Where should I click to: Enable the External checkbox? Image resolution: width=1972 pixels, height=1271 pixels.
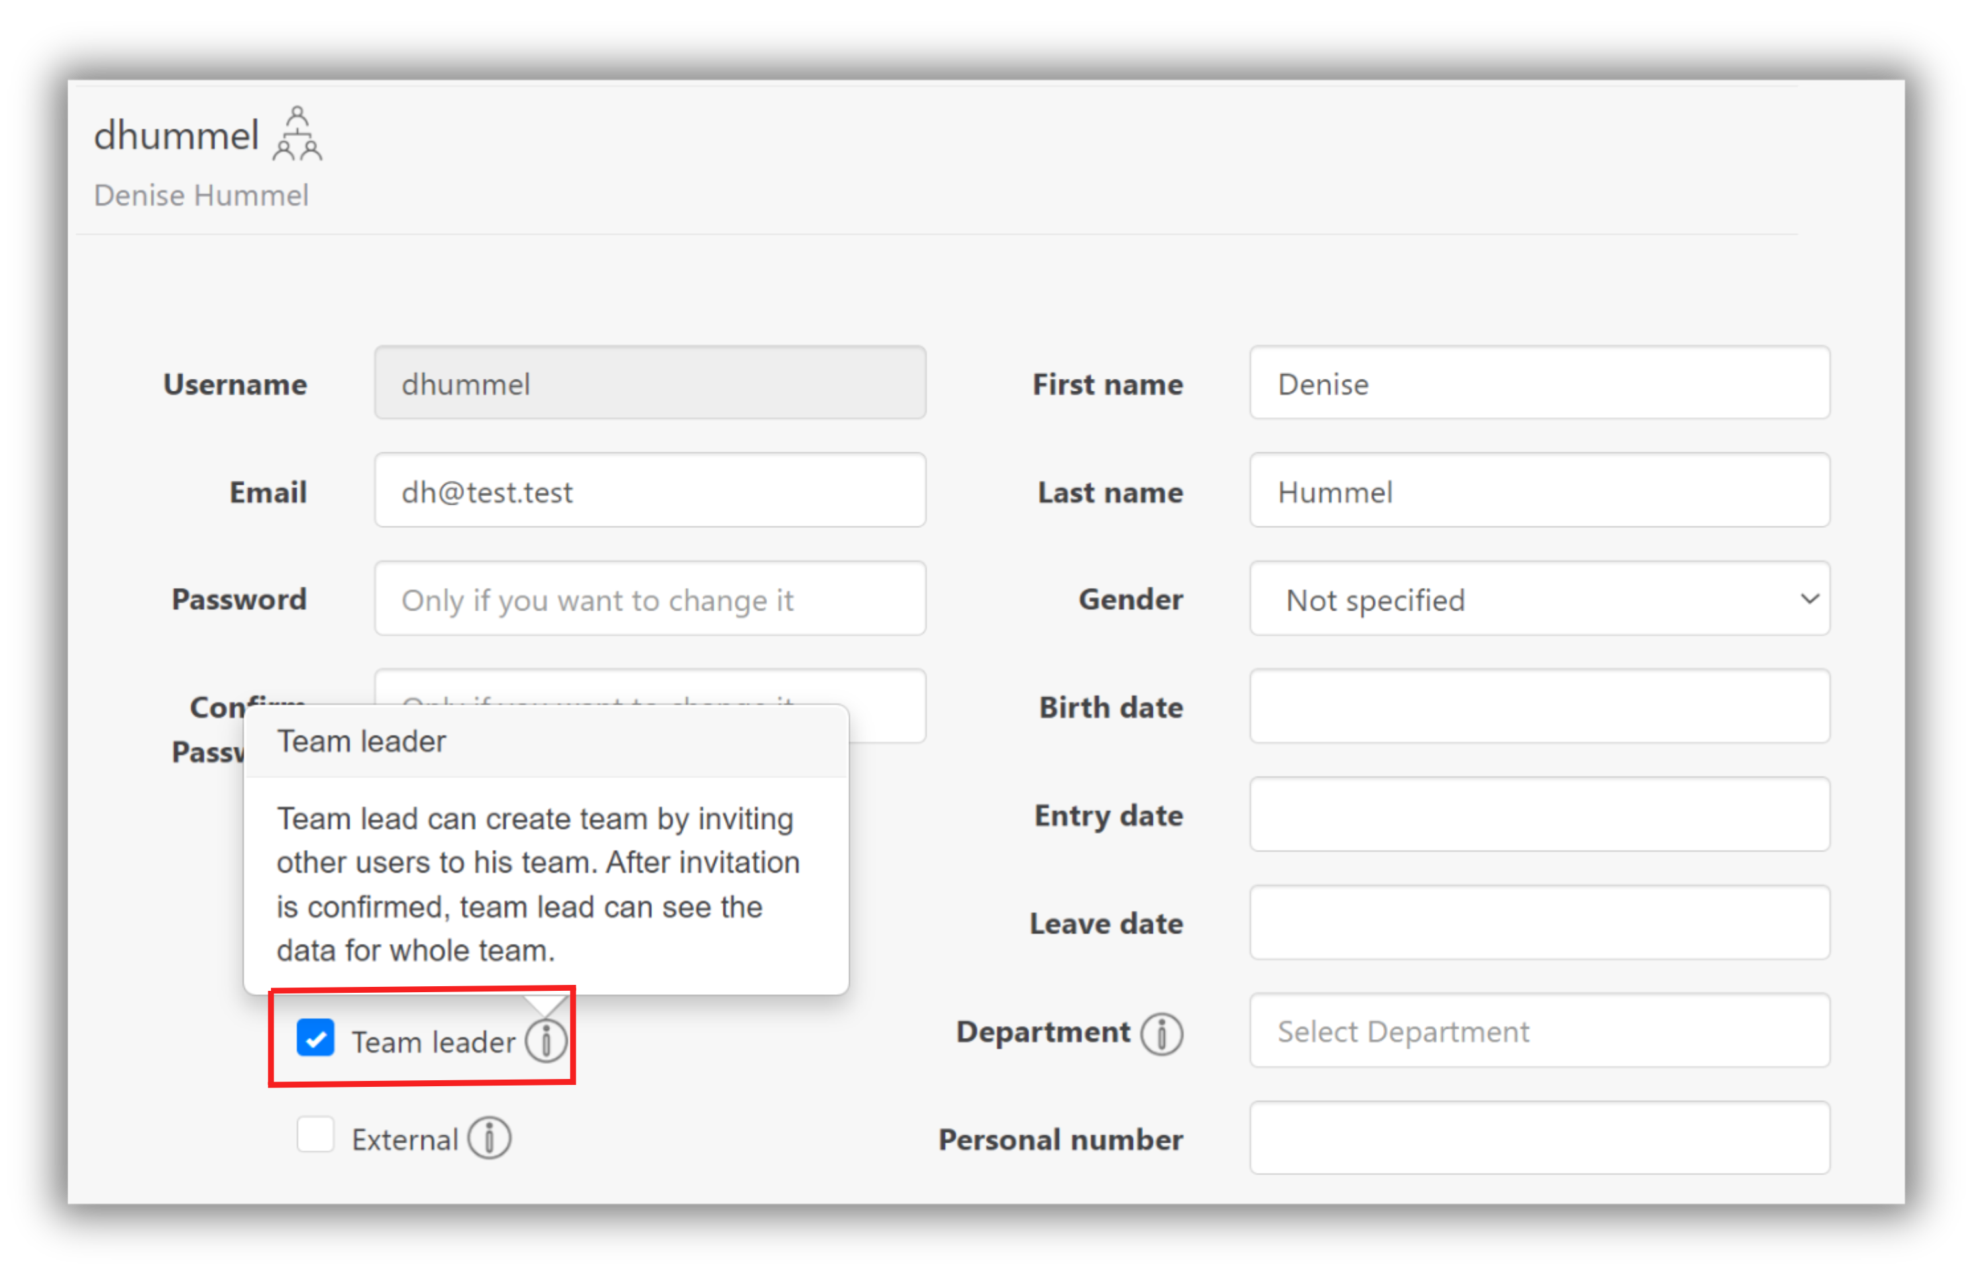click(x=315, y=1136)
